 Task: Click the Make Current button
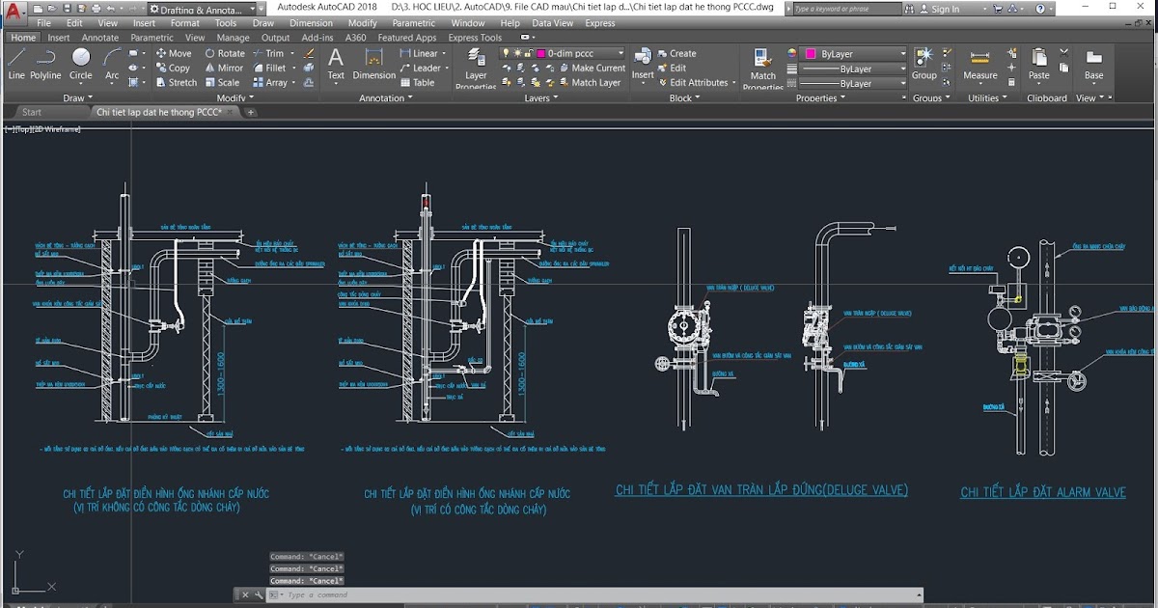point(599,68)
